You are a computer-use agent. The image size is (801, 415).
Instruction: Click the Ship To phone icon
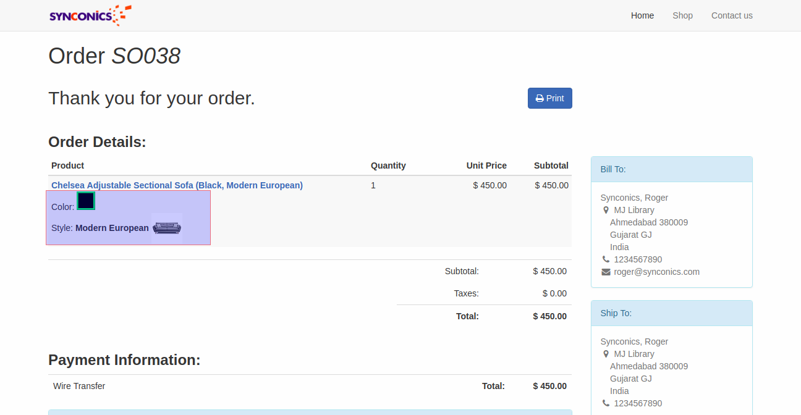coord(606,403)
